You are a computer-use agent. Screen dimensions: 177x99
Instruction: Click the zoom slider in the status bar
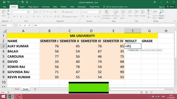(x=162, y=92)
